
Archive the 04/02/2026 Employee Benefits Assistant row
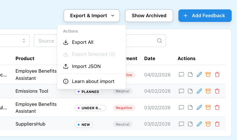point(208,75)
